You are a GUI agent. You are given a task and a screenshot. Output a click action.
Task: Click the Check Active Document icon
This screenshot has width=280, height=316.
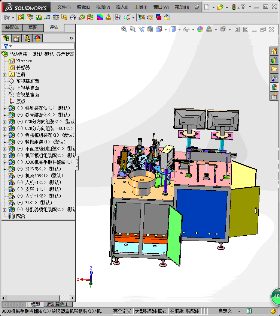tap(127, 18)
